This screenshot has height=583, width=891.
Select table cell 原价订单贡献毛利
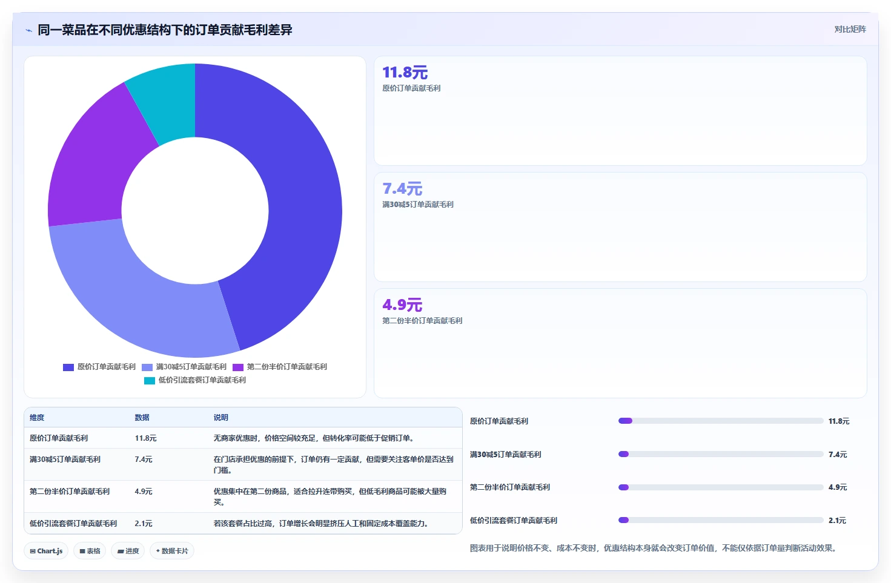coord(59,438)
